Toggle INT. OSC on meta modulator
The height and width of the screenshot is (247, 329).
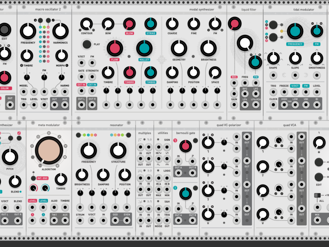[33, 178]
